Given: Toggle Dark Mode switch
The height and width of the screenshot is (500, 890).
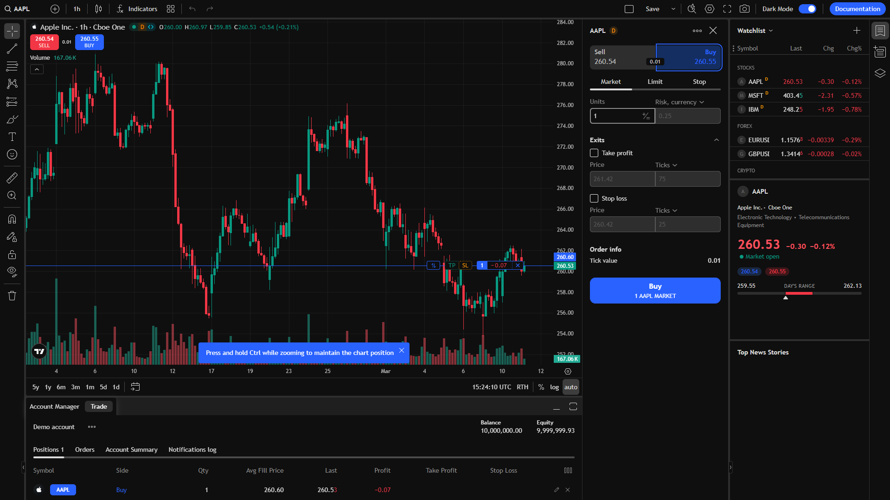Looking at the screenshot, I should (807, 8).
